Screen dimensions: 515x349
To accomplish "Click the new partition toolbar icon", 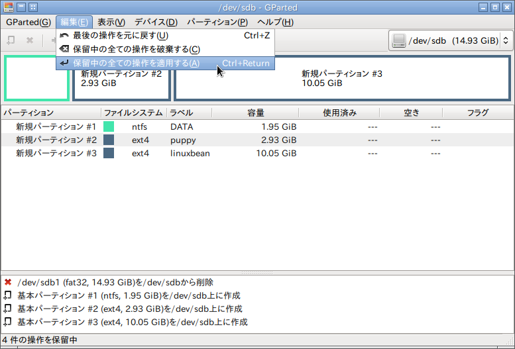I will point(11,40).
